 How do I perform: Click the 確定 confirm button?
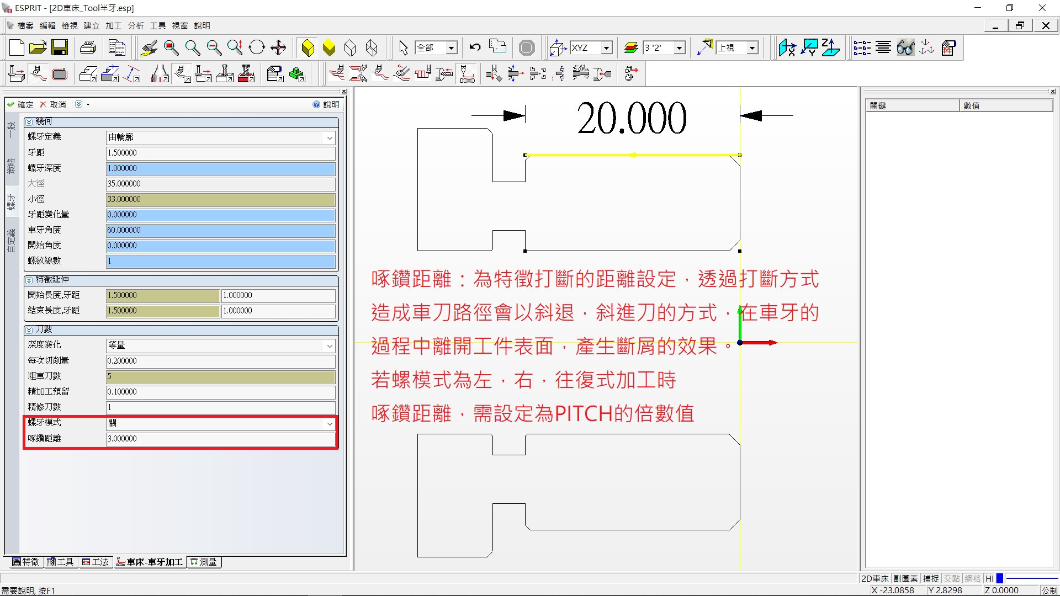point(20,104)
